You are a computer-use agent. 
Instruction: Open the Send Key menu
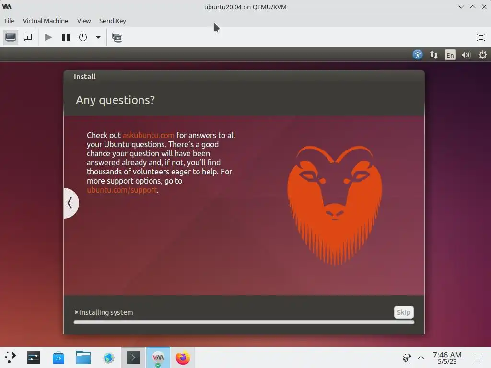pos(112,21)
